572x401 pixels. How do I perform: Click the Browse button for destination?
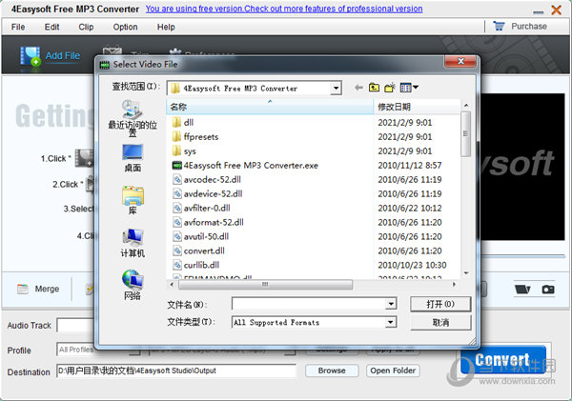(x=332, y=371)
